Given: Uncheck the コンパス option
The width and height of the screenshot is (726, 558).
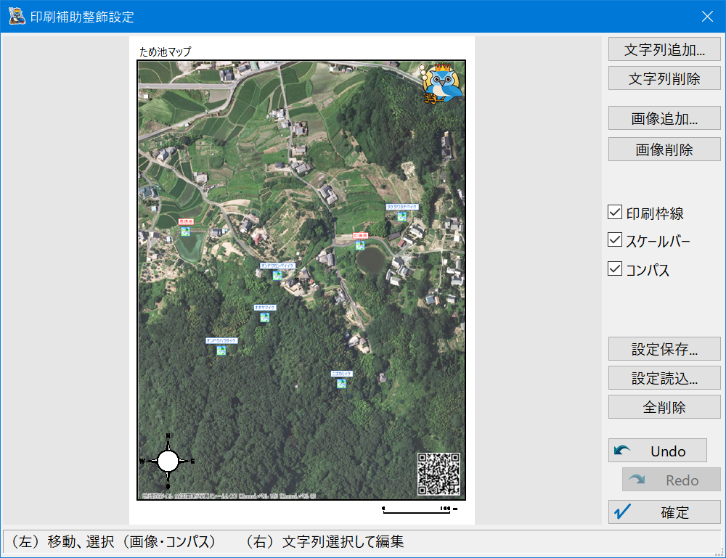Looking at the screenshot, I should point(616,269).
